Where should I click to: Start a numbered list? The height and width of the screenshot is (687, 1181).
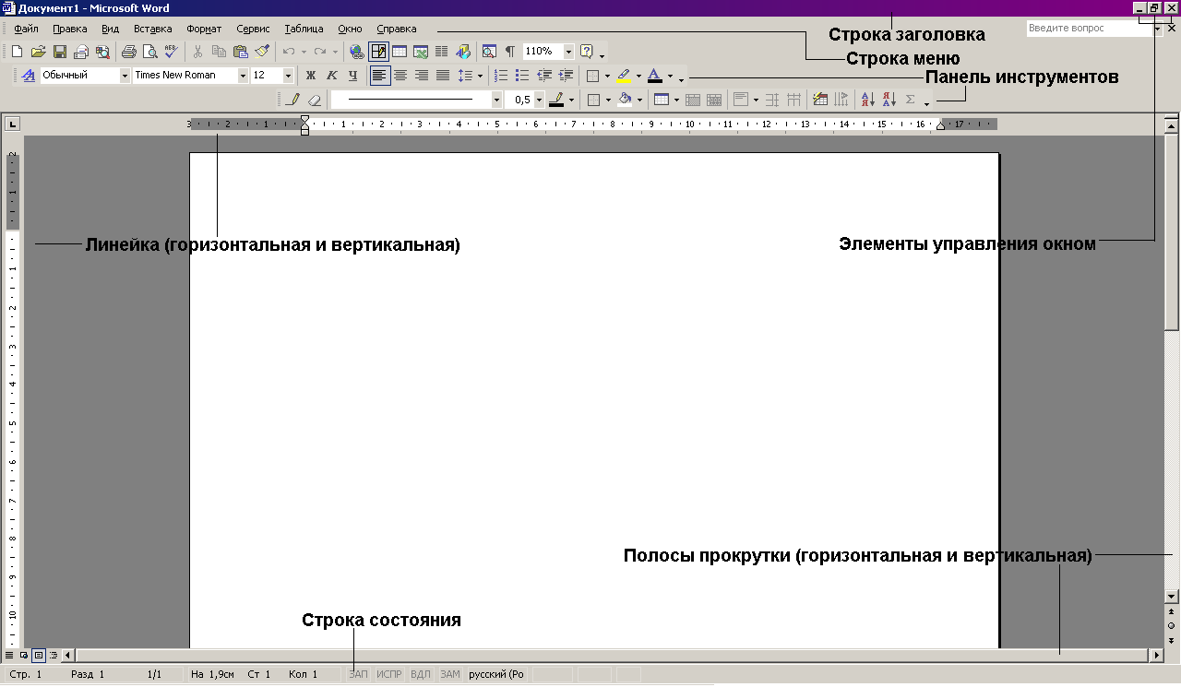click(501, 76)
